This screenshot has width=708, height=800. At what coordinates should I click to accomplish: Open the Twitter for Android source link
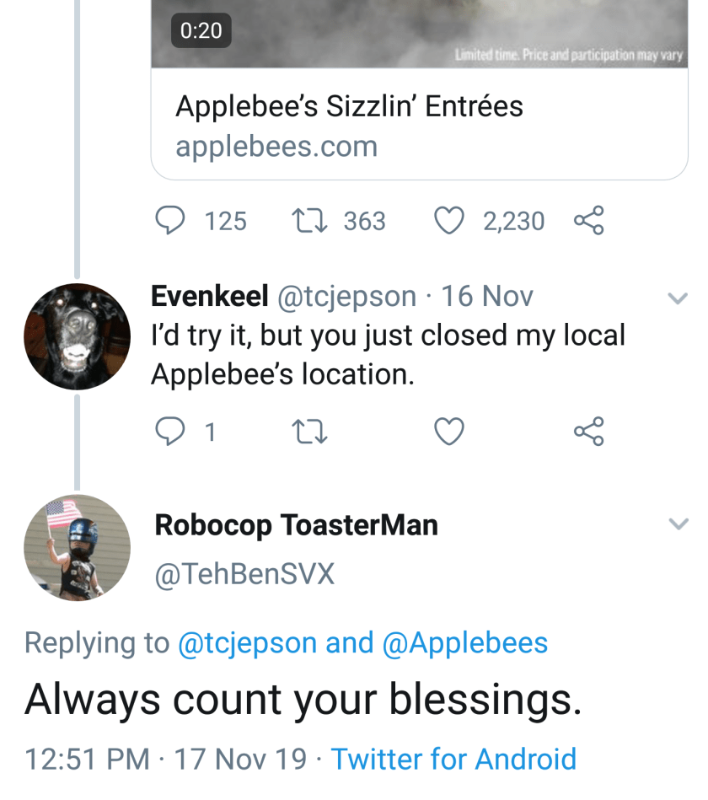coord(453,759)
